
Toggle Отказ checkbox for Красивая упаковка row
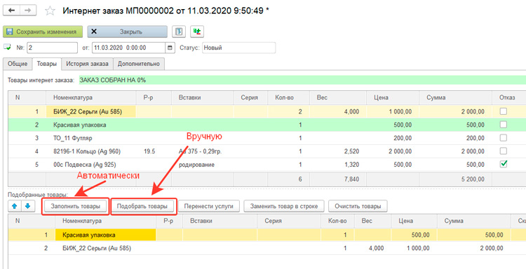[x=503, y=125]
